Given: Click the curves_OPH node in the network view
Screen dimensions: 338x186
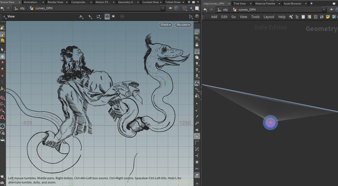Looking at the screenshot, I should pos(270,122).
